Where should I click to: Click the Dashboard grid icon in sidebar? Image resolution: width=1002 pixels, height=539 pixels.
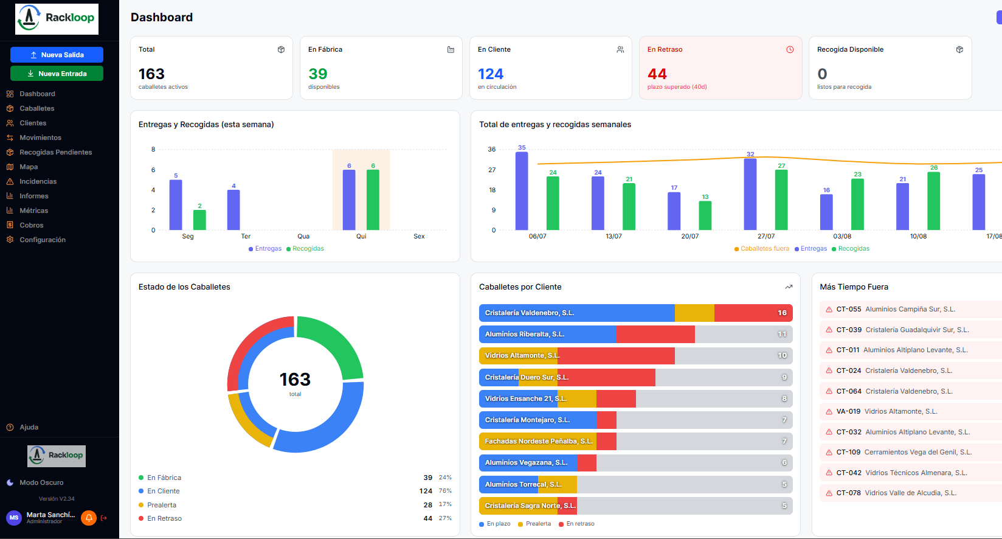point(10,94)
